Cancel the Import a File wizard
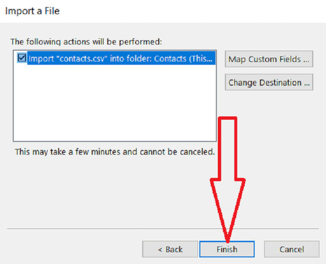This screenshot has height=264, width=326. click(x=292, y=249)
